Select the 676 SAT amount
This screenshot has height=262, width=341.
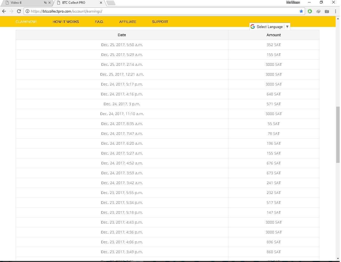[274, 163]
